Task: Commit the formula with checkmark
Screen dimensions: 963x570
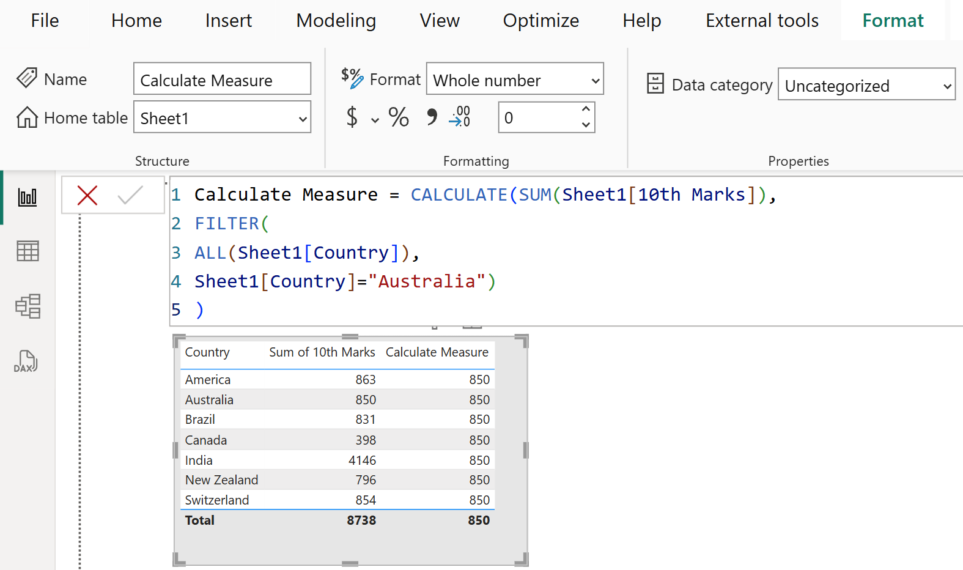Action: (x=130, y=196)
